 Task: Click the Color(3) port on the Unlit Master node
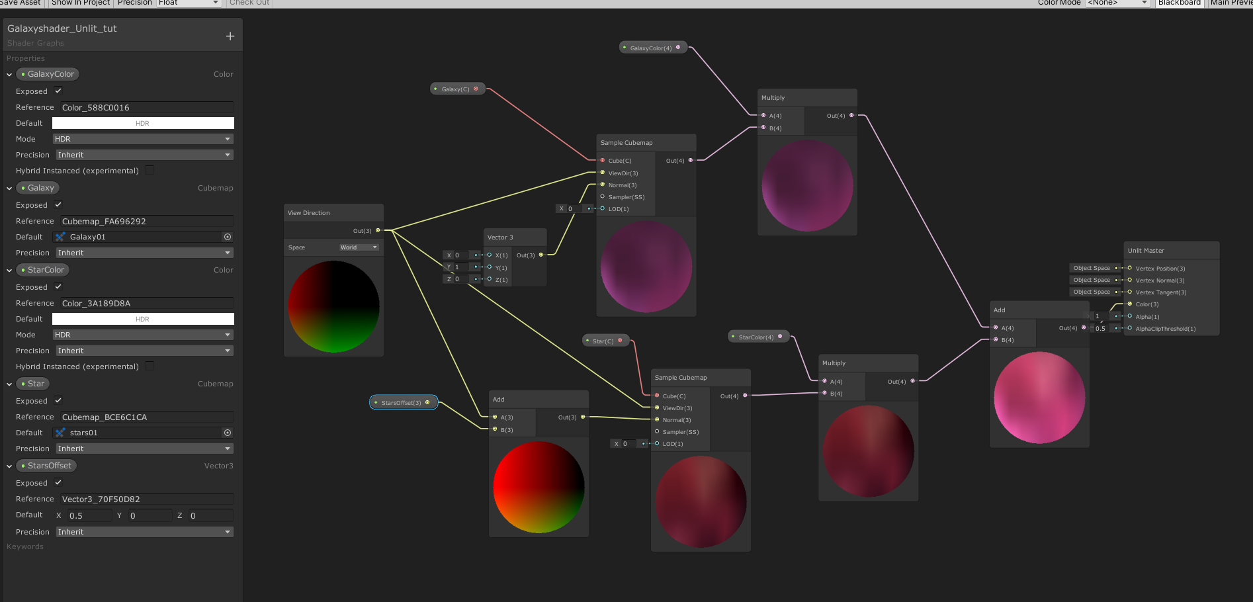click(x=1130, y=304)
